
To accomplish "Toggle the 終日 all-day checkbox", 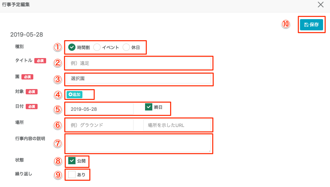I will click(149, 107).
